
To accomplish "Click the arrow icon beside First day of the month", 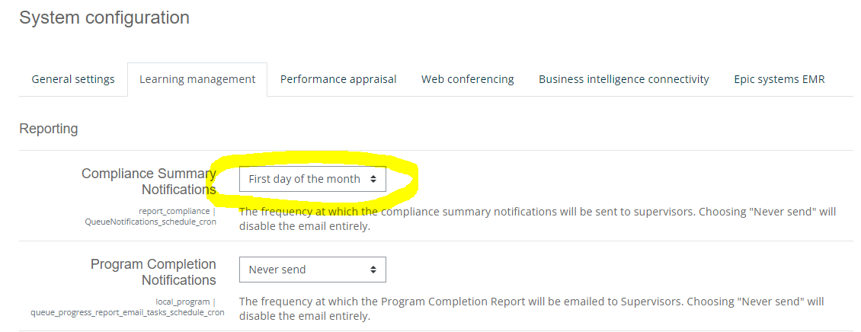I will [373, 179].
